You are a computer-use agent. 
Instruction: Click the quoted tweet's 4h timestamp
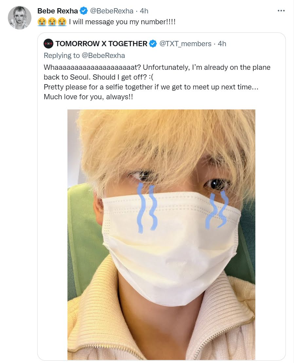[x=222, y=44]
